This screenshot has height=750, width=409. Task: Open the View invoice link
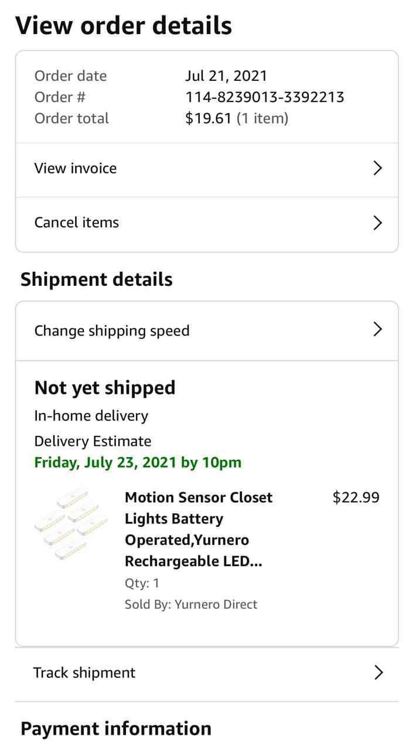point(76,169)
